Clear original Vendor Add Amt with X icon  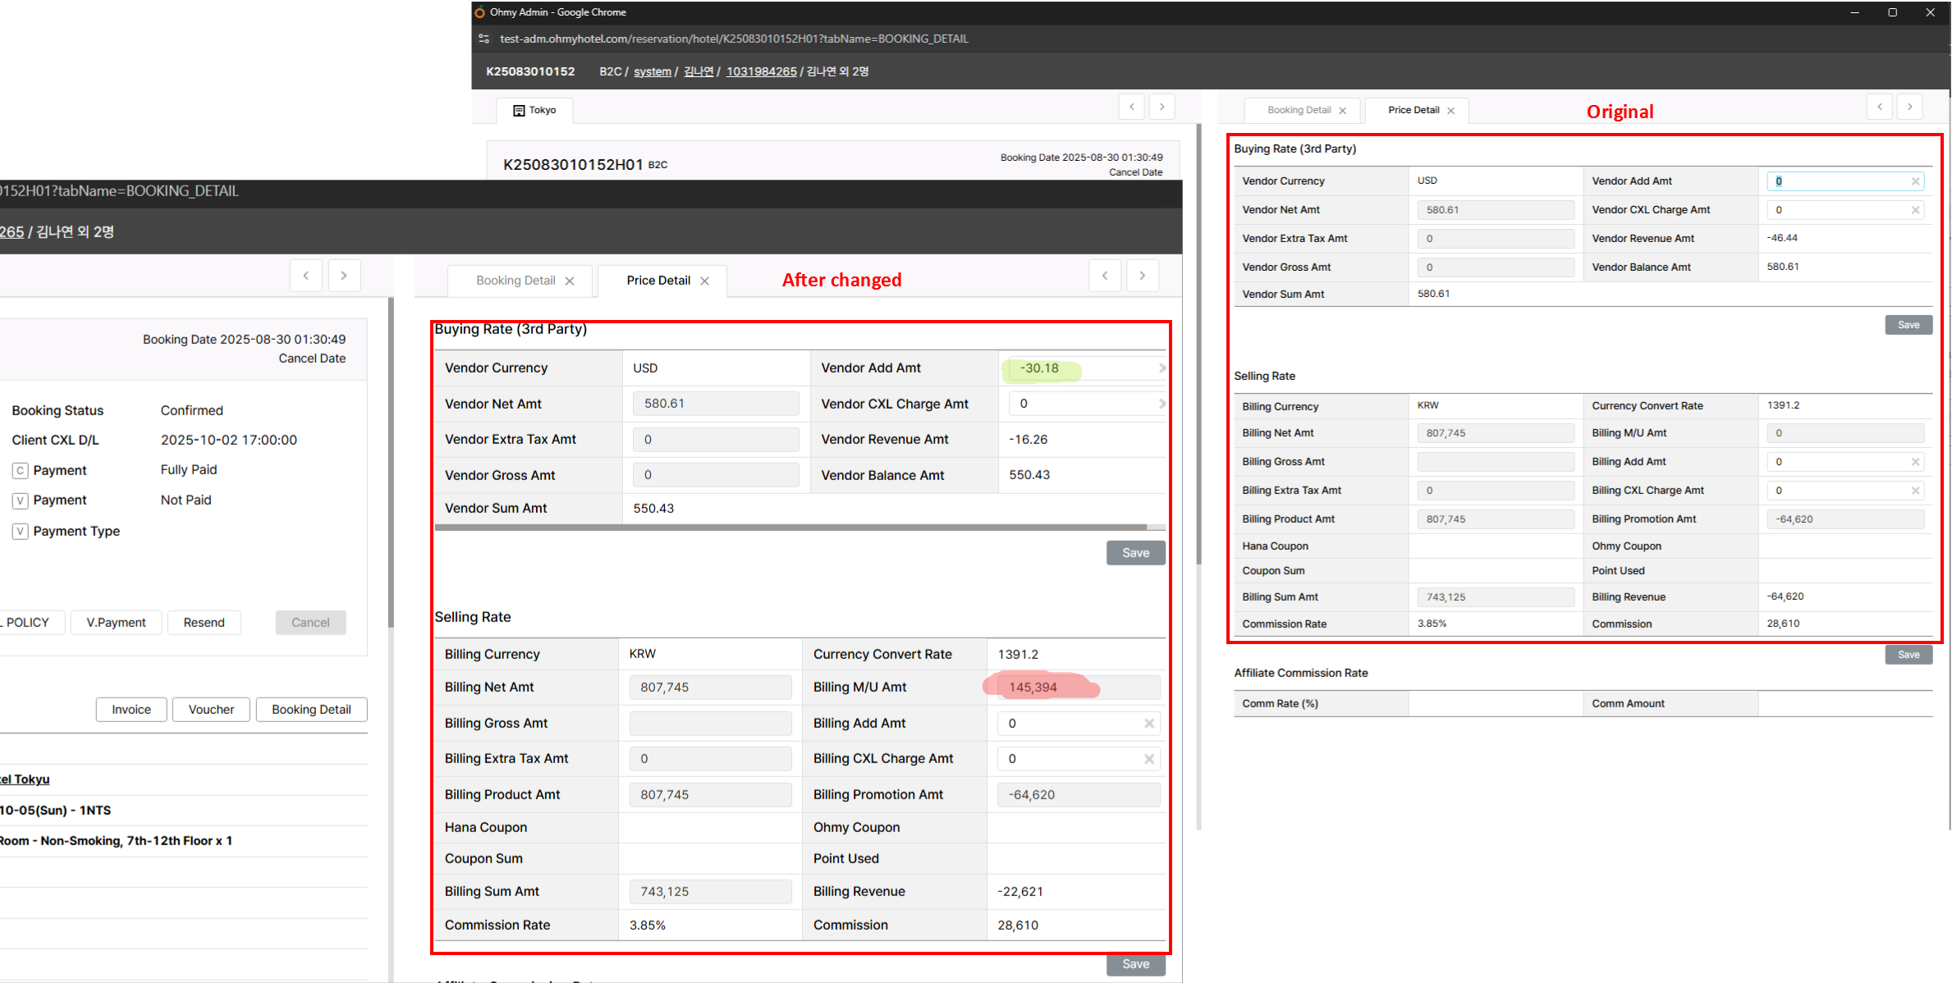pos(1915,181)
